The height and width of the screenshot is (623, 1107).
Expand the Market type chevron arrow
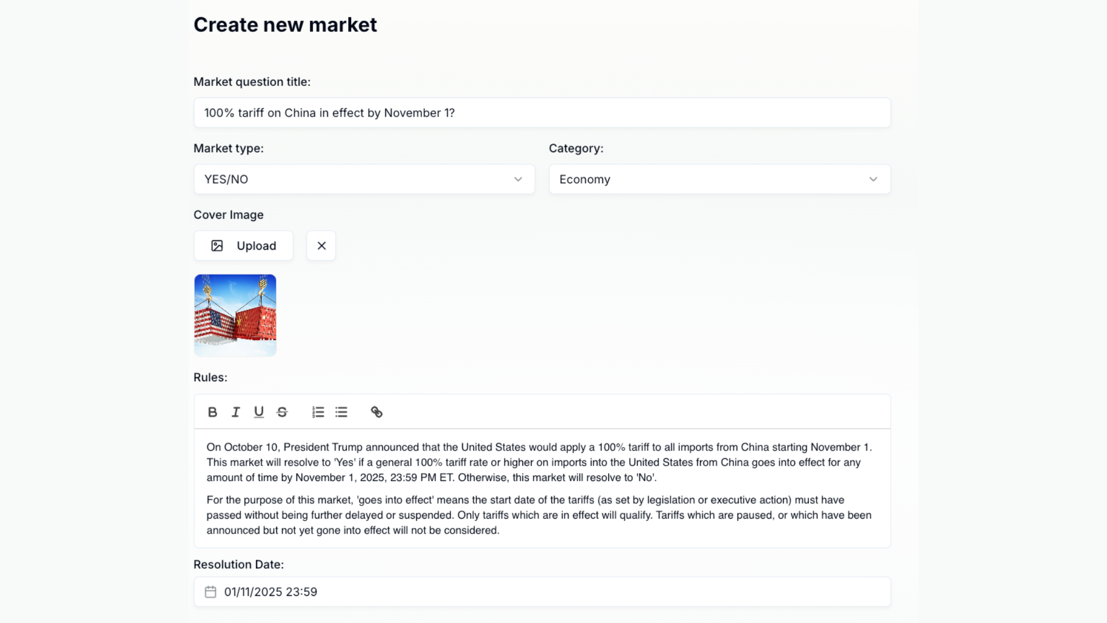pos(518,179)
